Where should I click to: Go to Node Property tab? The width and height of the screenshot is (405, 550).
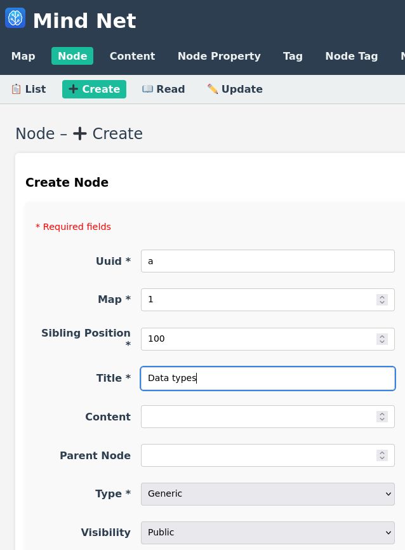tap(219, 56)
